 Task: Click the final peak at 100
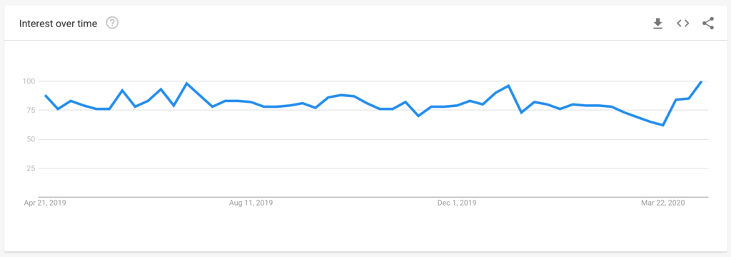[701, 81]
